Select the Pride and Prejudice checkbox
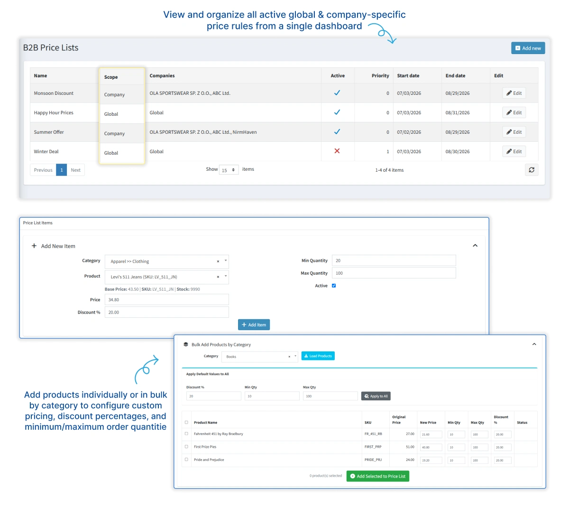Screen dimensions: 569x508 tap(186, 459)
